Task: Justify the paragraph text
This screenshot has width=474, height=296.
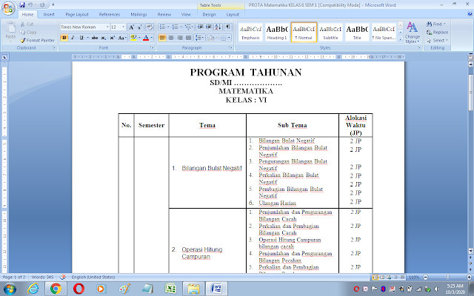Action: click(x=188, y=38)
